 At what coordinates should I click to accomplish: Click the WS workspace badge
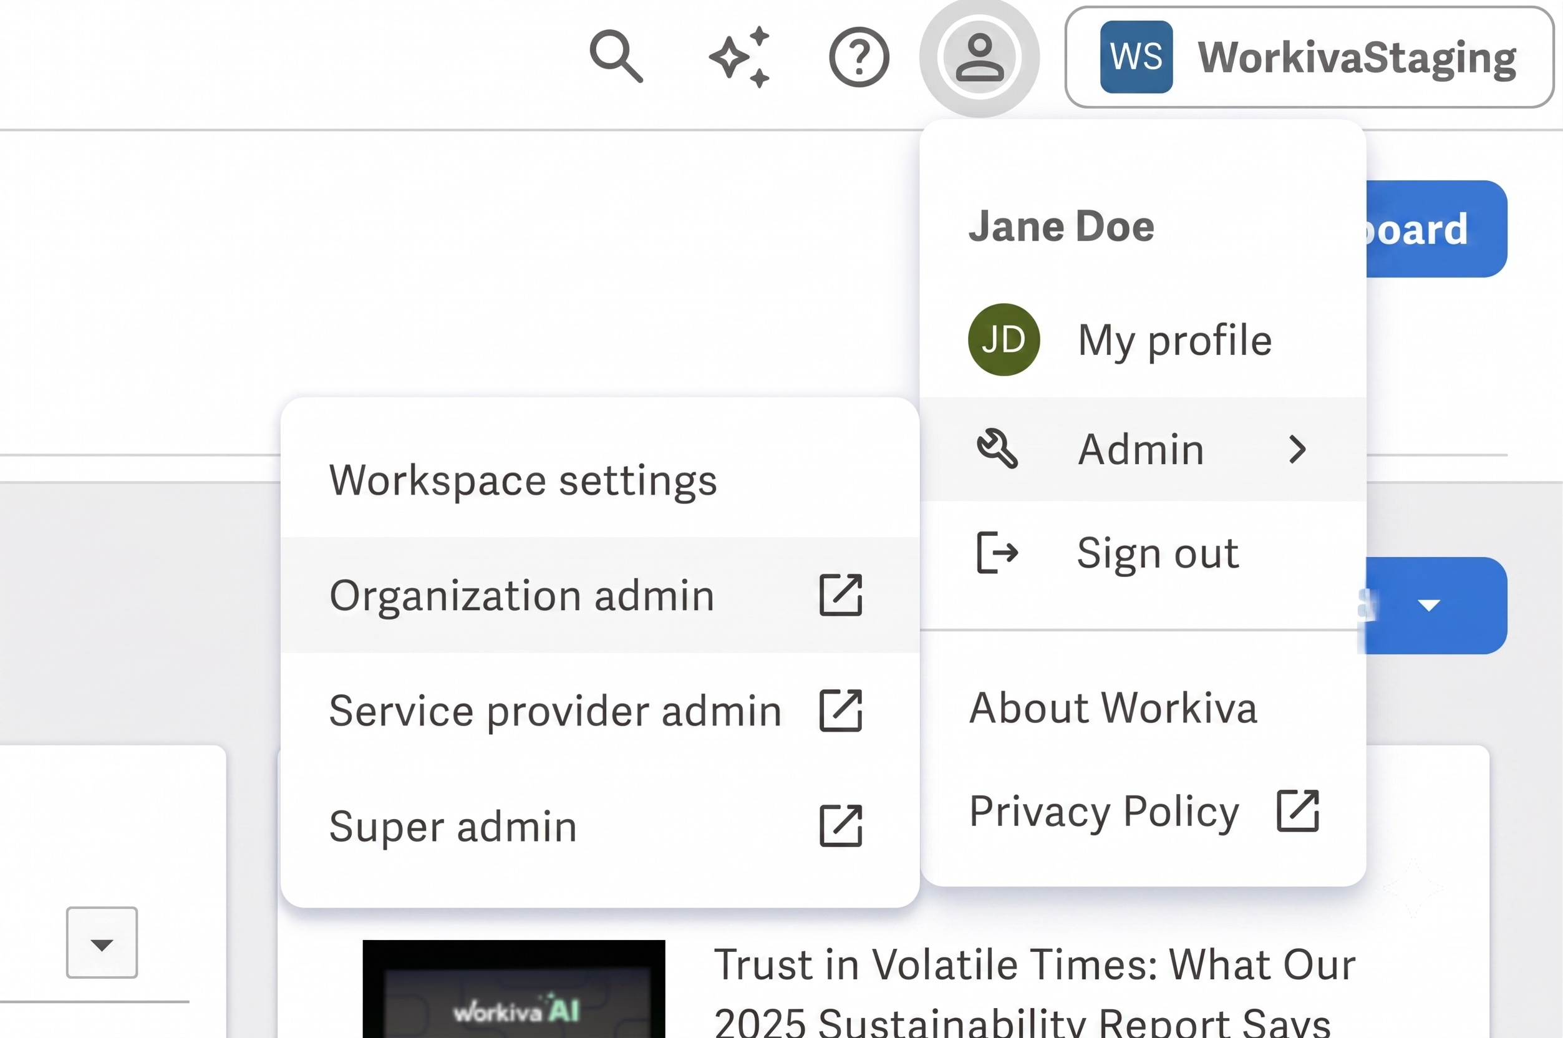coord(1136,57)
